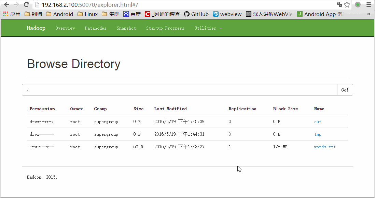
Task: Expand the 翻墙 bookmarks folder
Action: coord(33,14)
